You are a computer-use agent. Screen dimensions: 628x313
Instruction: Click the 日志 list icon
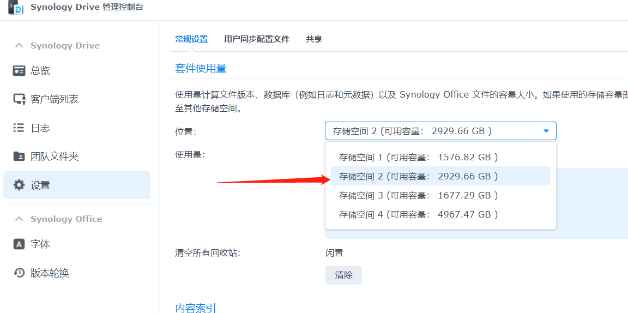pyautogui.click(x=19, y=128)
